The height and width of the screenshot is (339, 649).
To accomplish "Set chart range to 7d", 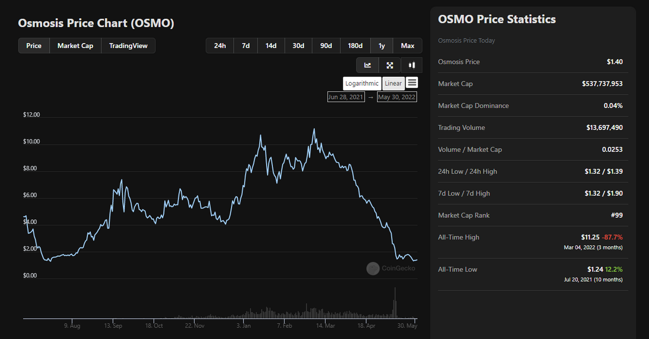I will tap(246, 46).
